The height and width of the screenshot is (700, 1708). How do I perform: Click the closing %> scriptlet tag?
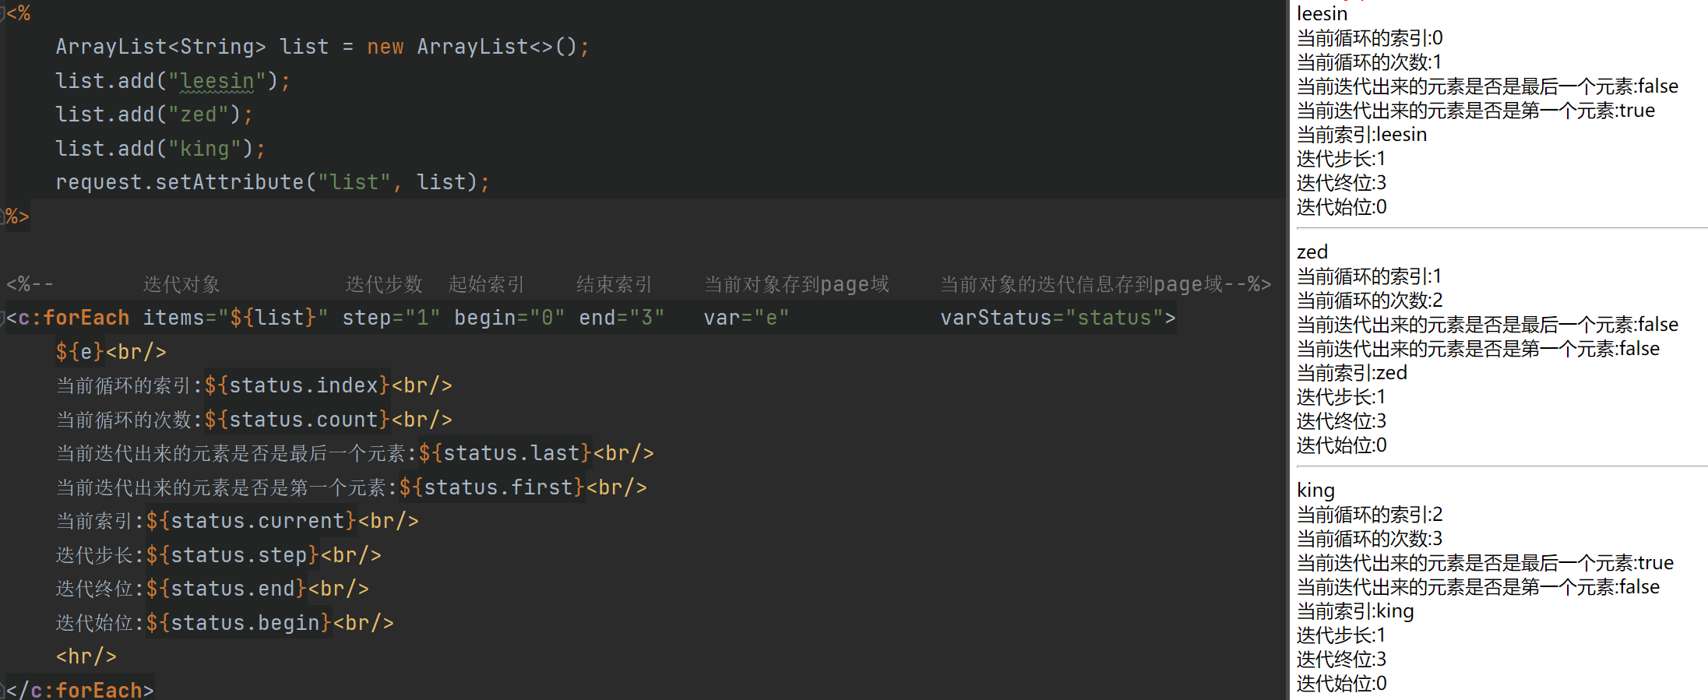click(17, 216)
